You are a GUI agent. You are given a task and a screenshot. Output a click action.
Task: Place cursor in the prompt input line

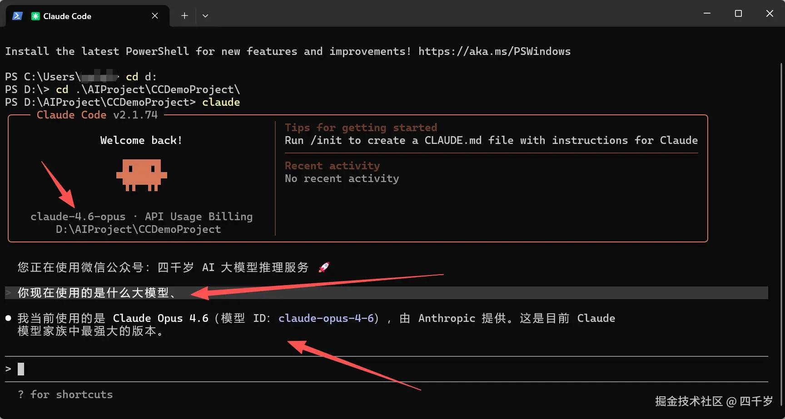click(x=20, y=369)
